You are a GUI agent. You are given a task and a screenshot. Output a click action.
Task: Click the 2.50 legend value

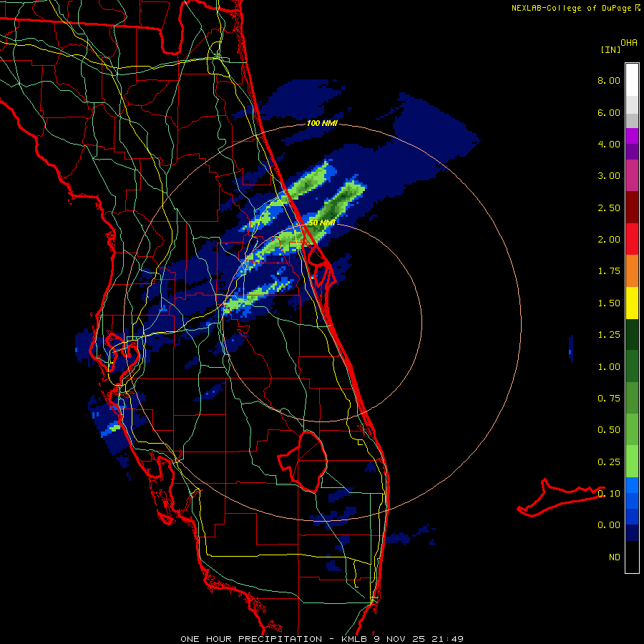(x=609, y=208)
